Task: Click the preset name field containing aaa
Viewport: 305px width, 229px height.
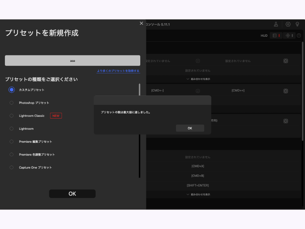Action: [x=72, y=61]
